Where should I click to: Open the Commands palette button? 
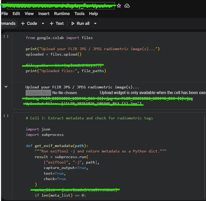8,23
